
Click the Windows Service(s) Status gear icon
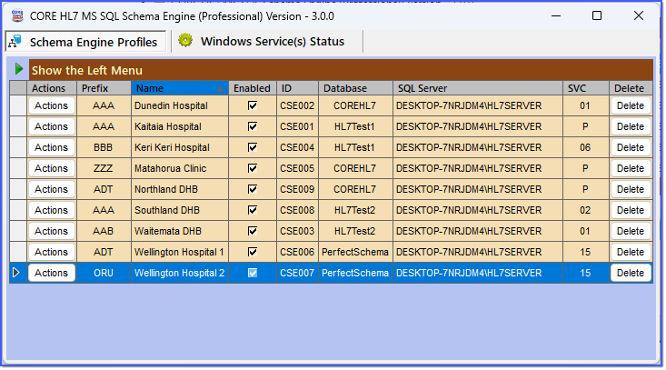coord(185,40)
